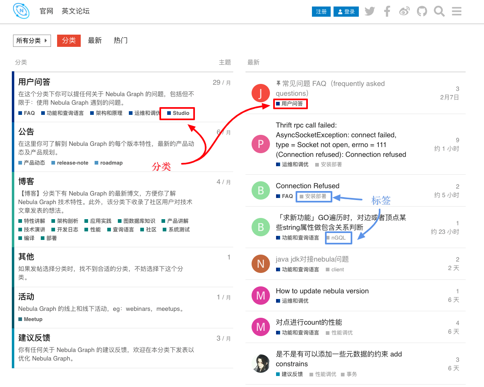Screen dimensions: 484x387
Task: Open the 博客 category heading
Action: [x=26, y=181]
